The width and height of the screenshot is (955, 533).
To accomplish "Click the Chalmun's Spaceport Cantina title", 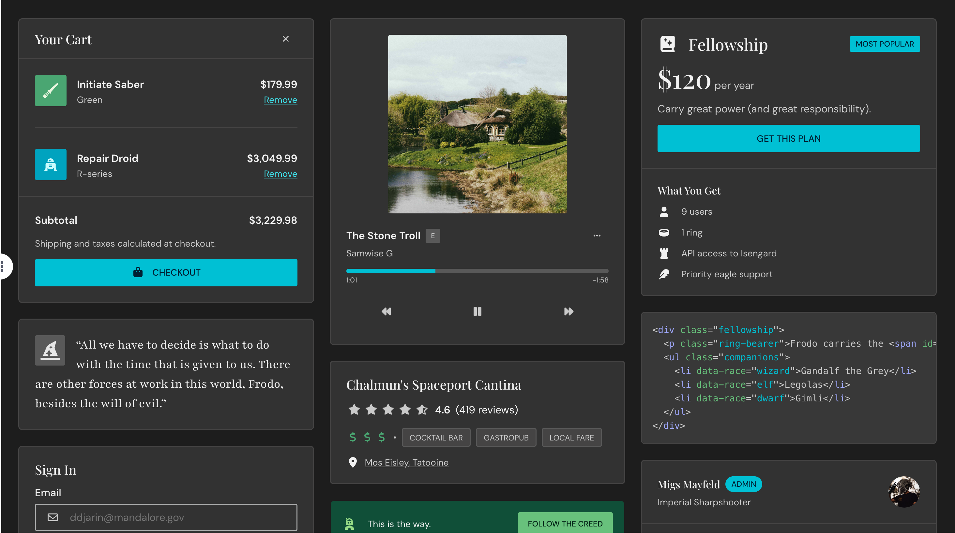I will [433, 385].
